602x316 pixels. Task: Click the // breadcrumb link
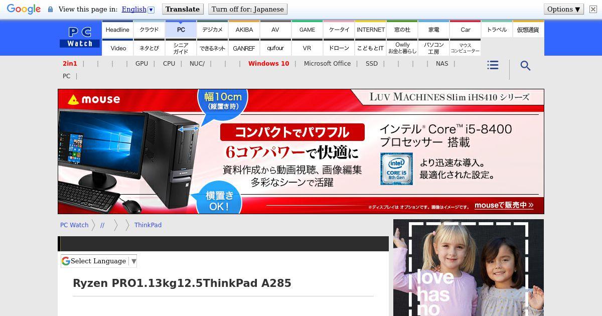point(102,225)
